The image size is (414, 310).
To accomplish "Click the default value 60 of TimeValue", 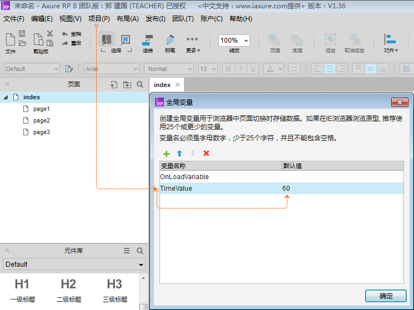I will pyautogui.click(x=286, y=189).
